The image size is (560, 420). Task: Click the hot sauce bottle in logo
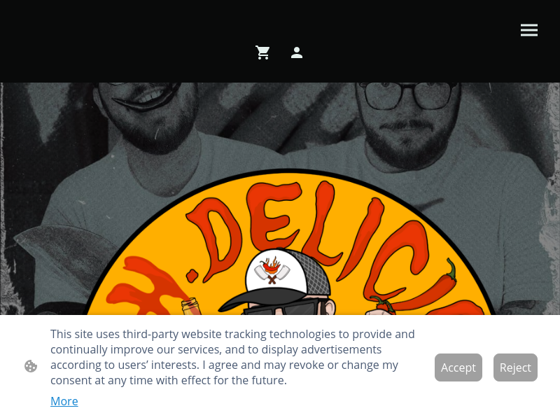point(191,307)
